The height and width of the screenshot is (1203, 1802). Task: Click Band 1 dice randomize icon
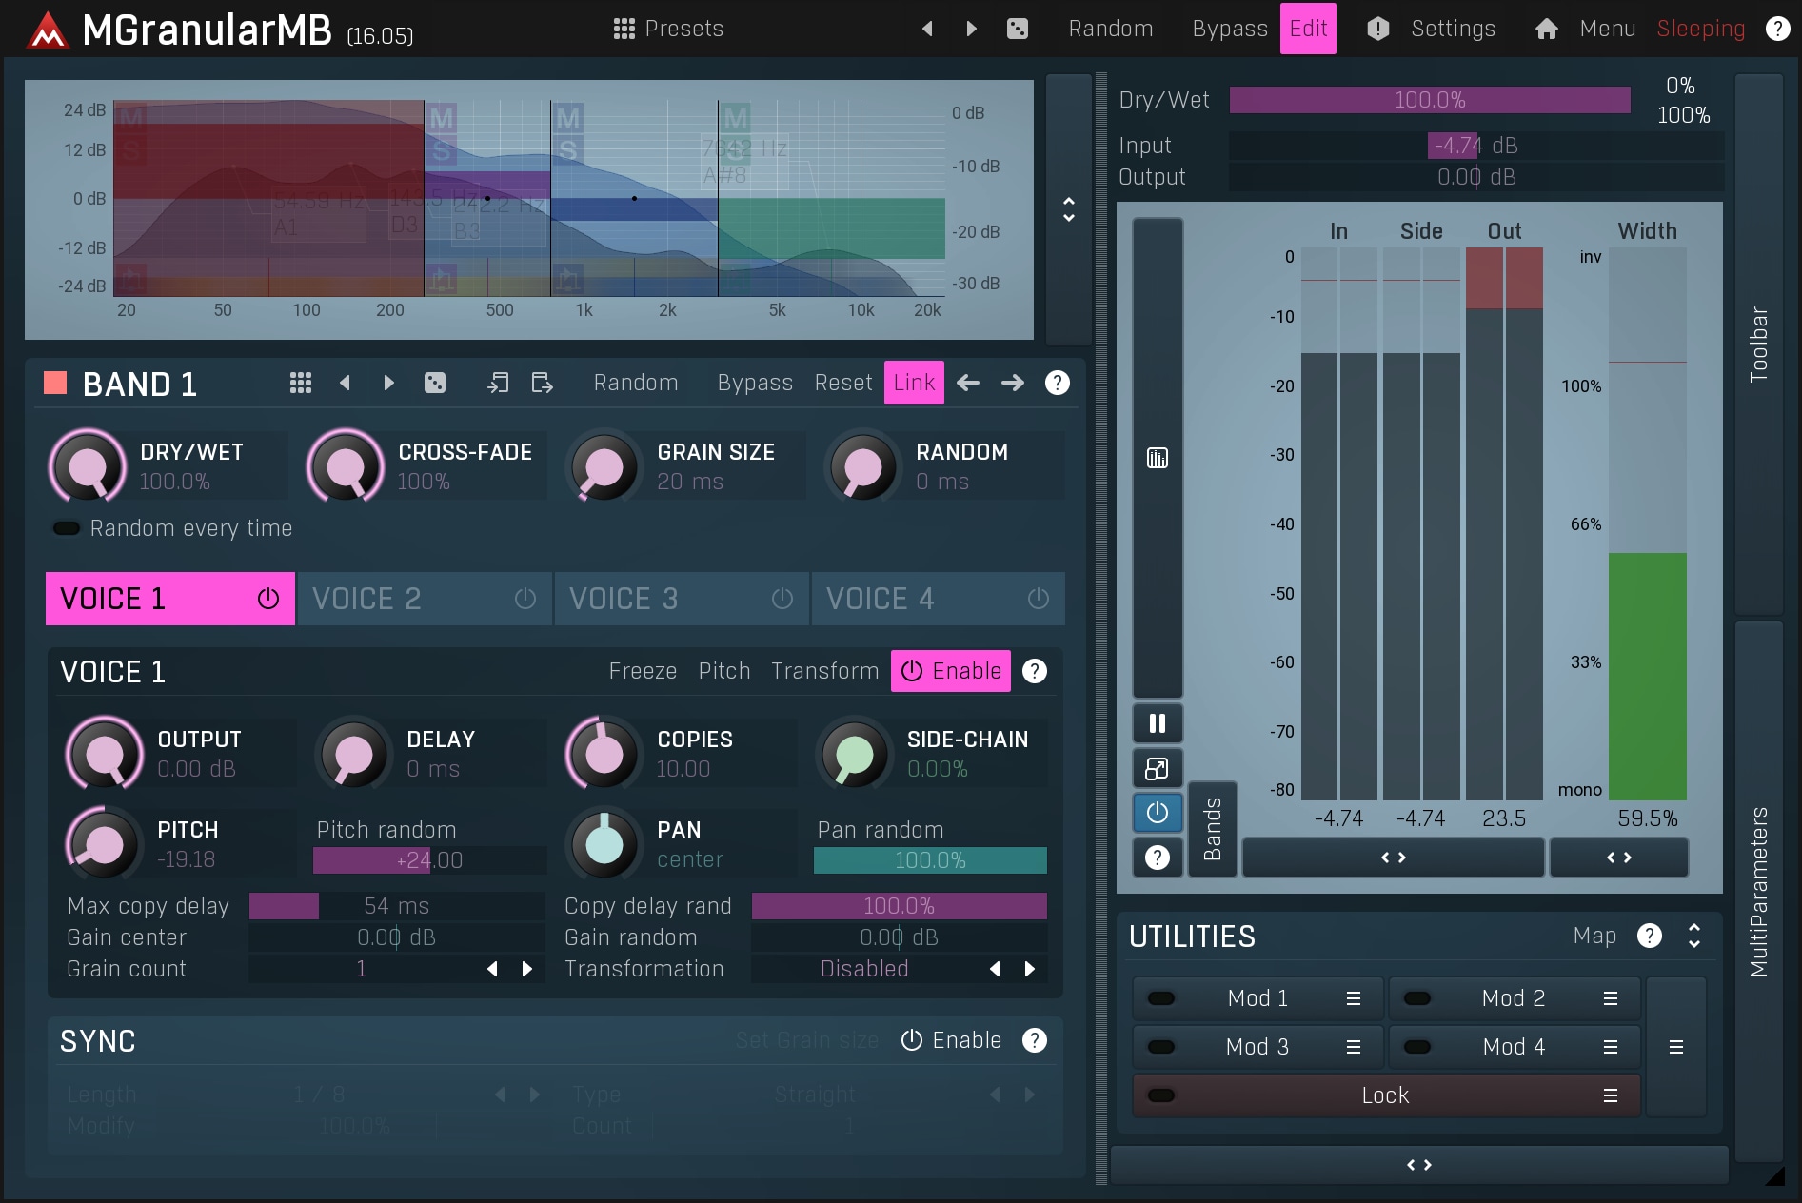click(435, 383)
